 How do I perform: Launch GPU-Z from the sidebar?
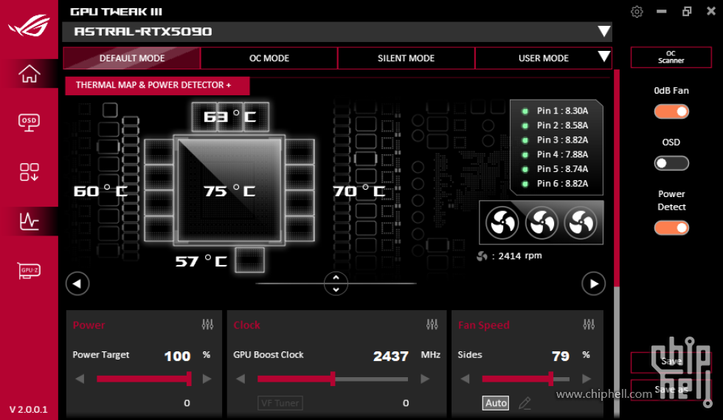point(29,271)
